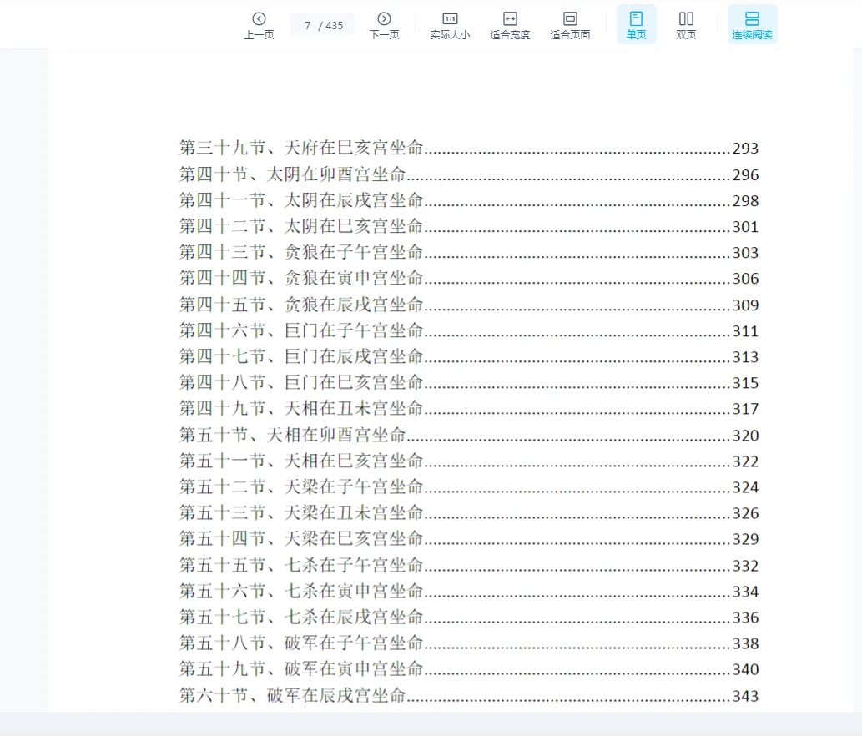Click page number 315
862x736 pixels.
[x=745, y=383]
